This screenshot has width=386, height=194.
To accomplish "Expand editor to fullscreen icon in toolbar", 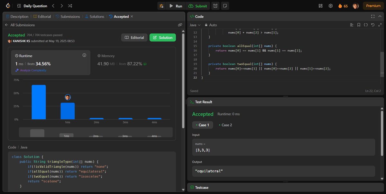I will (380, 25).
